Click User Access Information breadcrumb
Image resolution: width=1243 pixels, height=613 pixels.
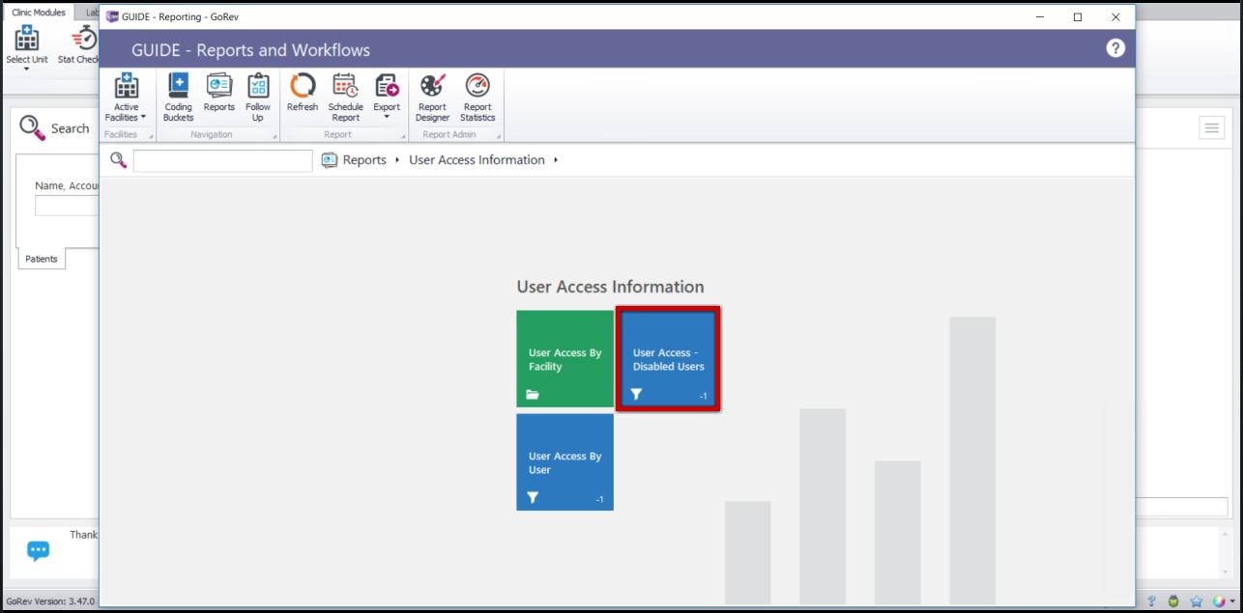click(477, 160)
